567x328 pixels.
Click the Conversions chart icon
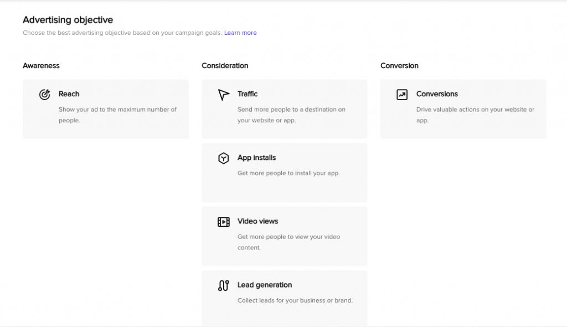pos(402,95)
